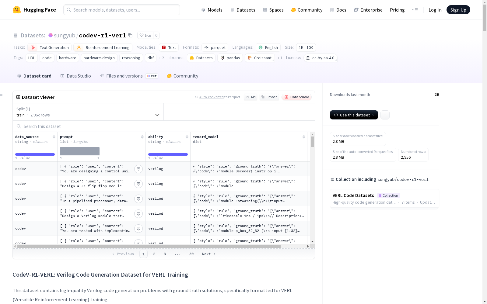
Task: Open chat preview for the implementing prompt row
Action: pyautogui.click(x=138, y=228)
